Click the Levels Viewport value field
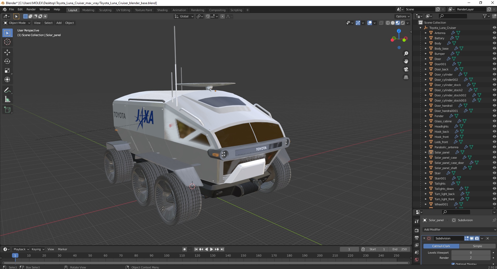The image size is (497, 269). [x=471, y=253]
